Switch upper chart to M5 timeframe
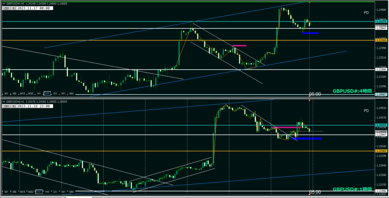The height and width of the screenshot is (198, 389). 14,94
